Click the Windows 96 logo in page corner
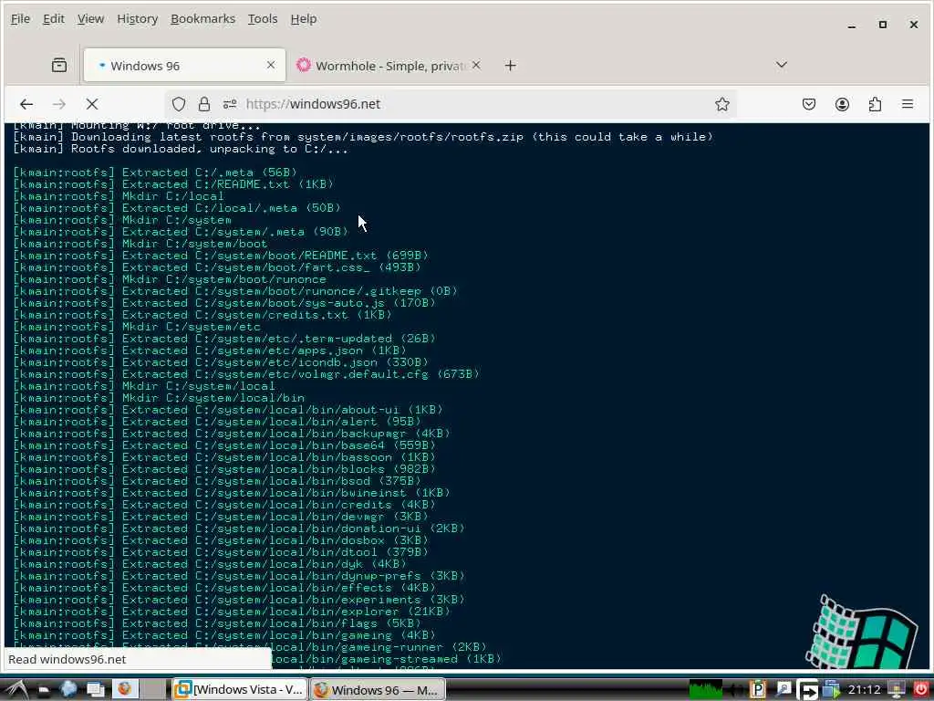Image resolution: width=934 pixels, height=701 pixels. click(x=861, y=632)
